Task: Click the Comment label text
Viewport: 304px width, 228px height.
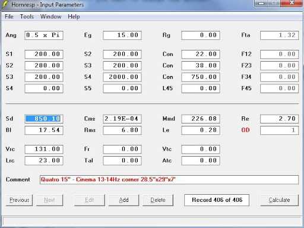Action: pos(18,179)
